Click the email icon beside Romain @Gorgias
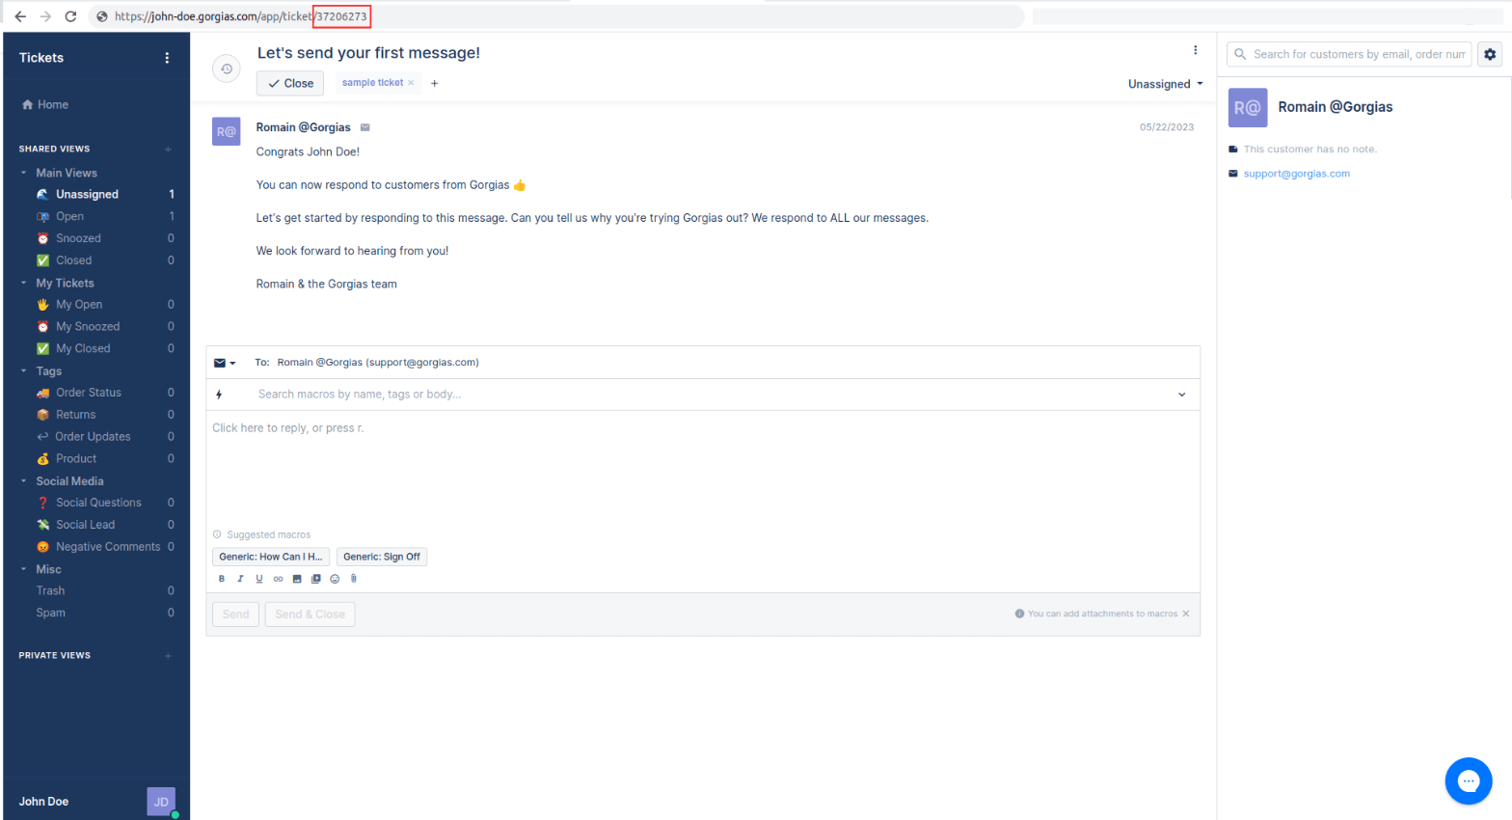The width and height of the screenshot is (1512, 820). coord(365,127)
